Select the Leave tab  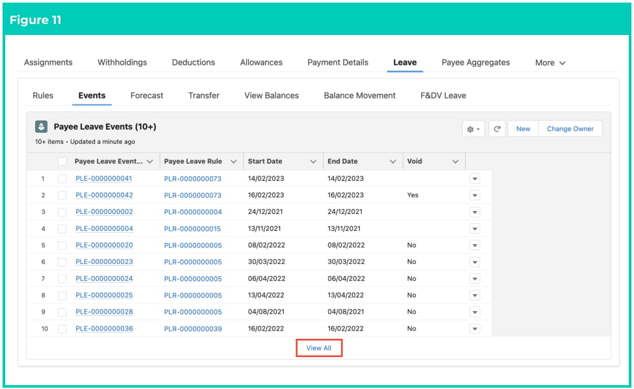pyautogui.click(x=405, y=62)
